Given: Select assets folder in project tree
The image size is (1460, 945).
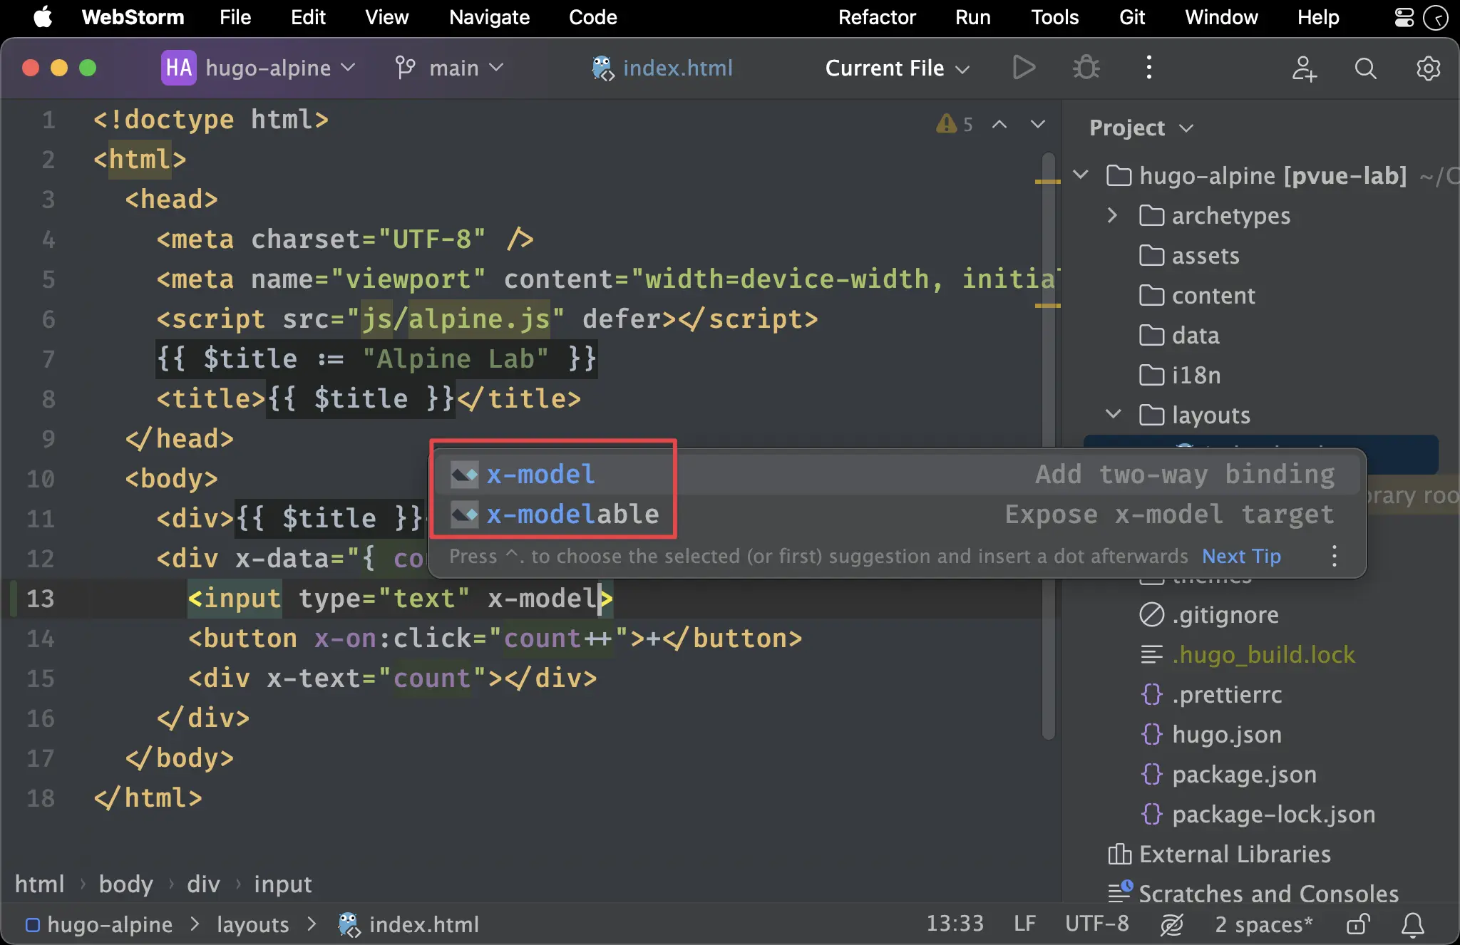Looking at the screenshot, I should 1205,255.
